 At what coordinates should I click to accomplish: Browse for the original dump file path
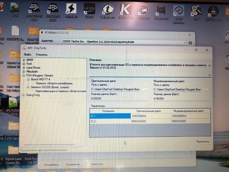[x=145, y=89]
